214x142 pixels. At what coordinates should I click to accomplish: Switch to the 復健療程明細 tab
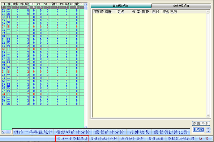point(181,6)
